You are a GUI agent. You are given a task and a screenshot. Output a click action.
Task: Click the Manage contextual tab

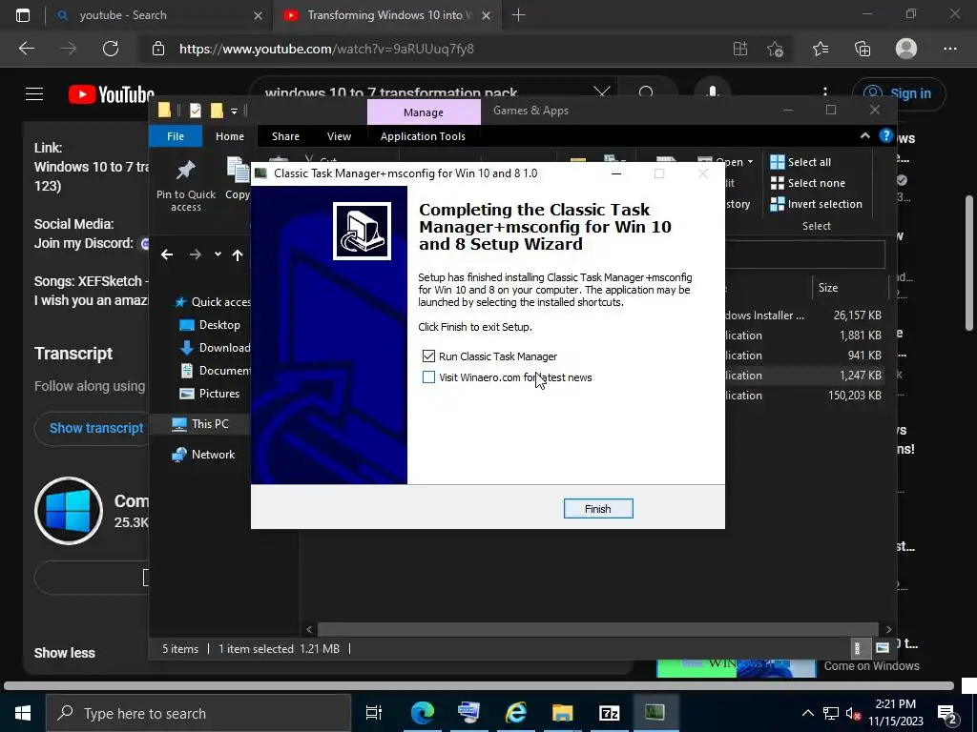[424, 112]
